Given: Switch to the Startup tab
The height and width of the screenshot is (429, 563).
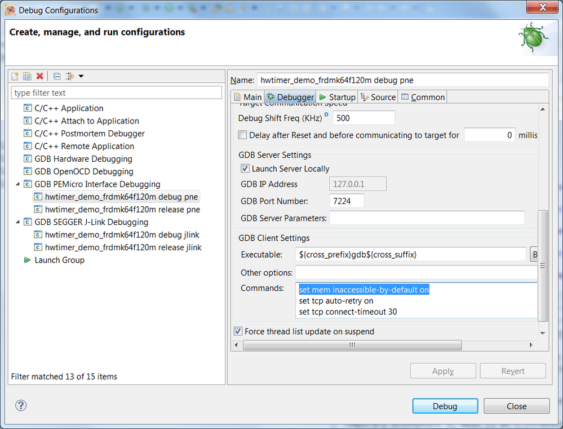Looking at the screenshot, I should pos(337,97).
